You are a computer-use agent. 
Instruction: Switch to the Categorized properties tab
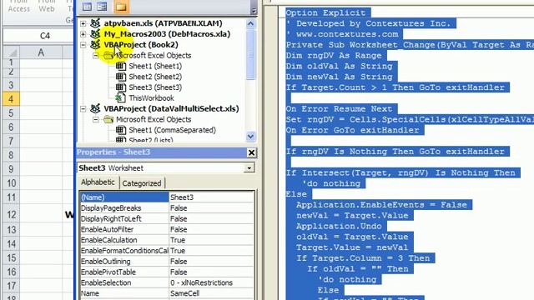click(142, 183)
